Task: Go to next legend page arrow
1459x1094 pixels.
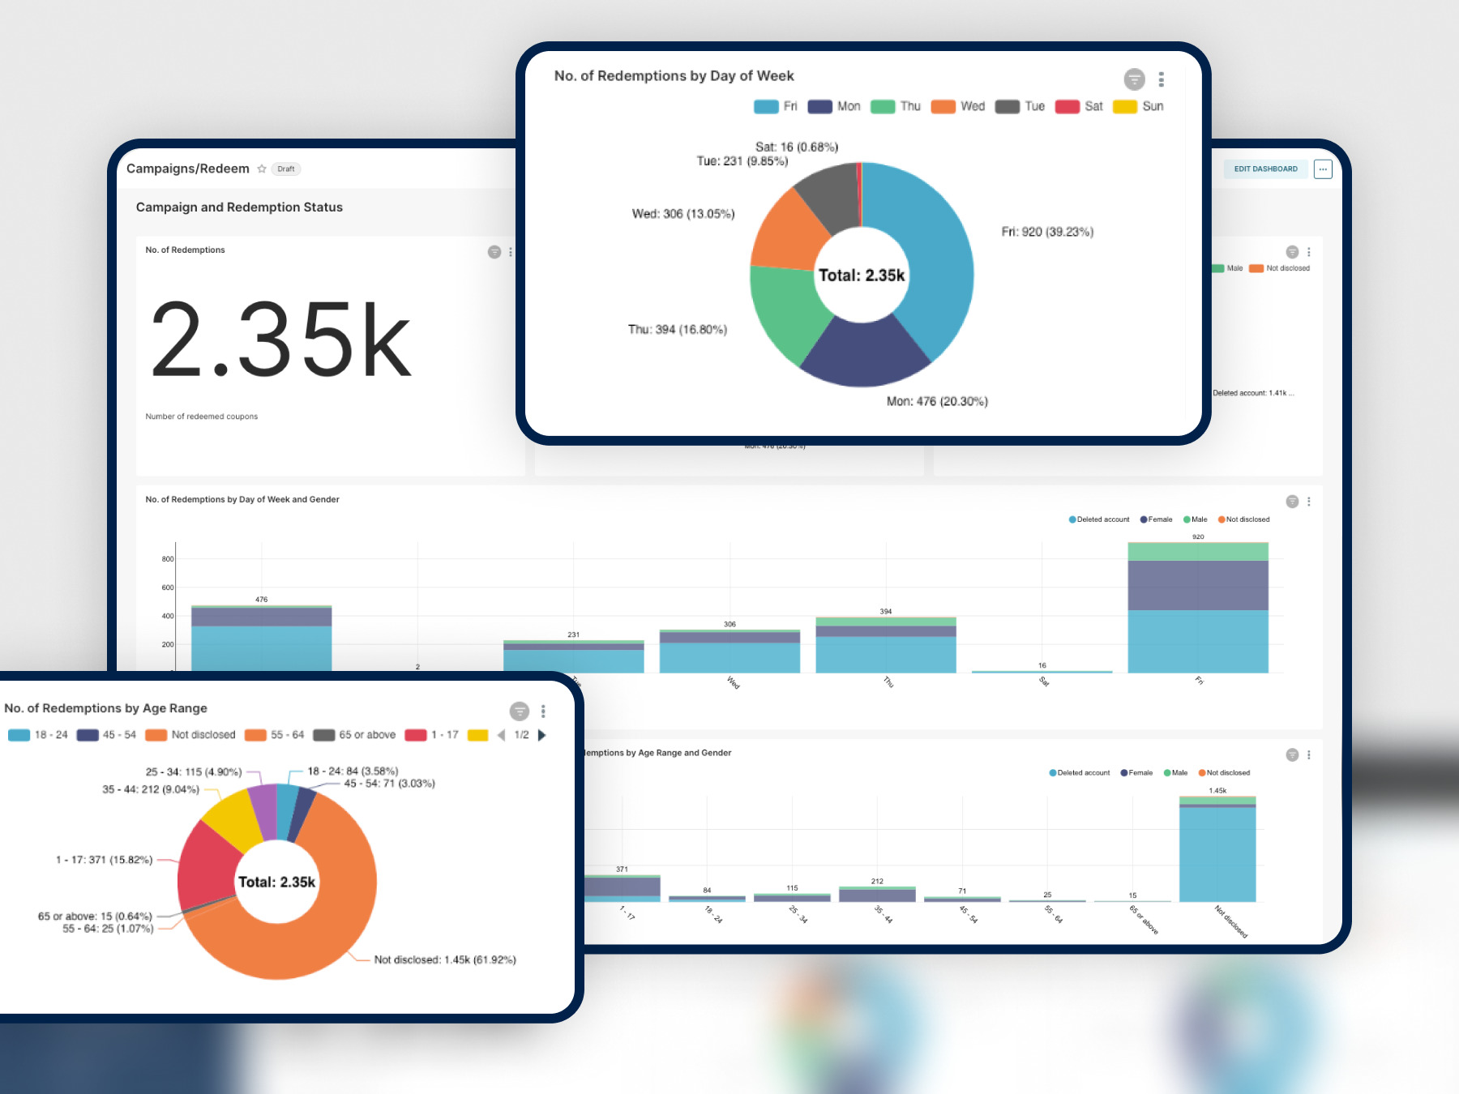Action: [x=542, y=735]
